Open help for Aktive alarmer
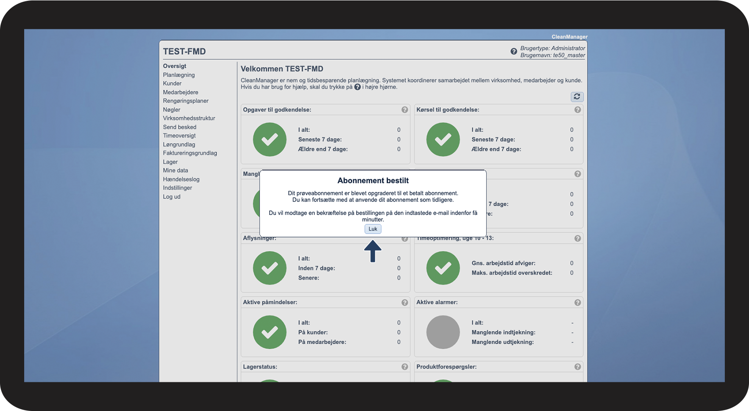This screenshot has width=749, height=411. tap(578, 303)
